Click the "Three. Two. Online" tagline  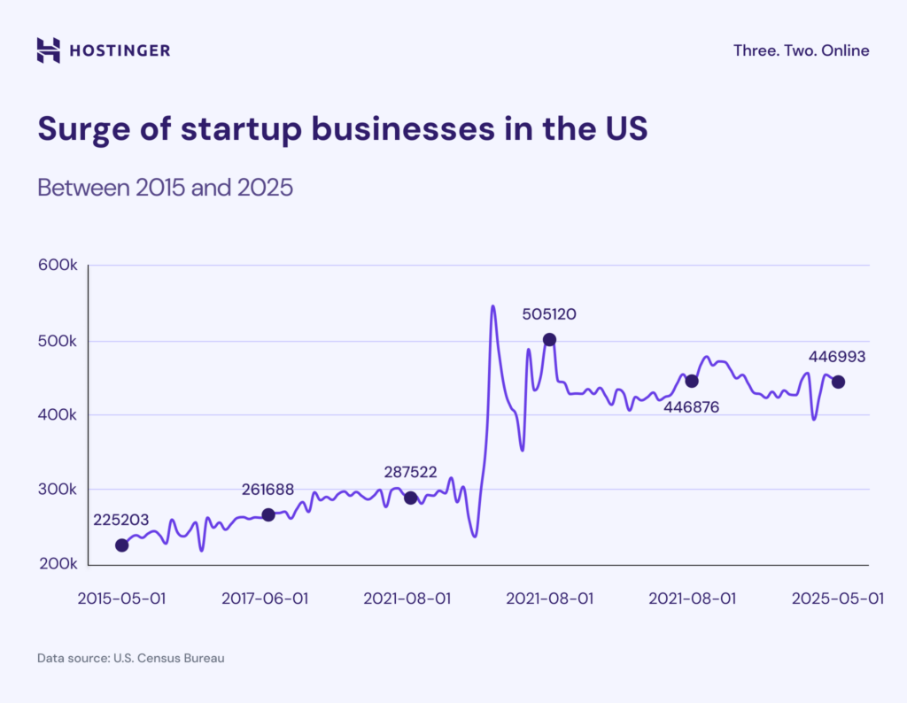click(x=801, y=50)
